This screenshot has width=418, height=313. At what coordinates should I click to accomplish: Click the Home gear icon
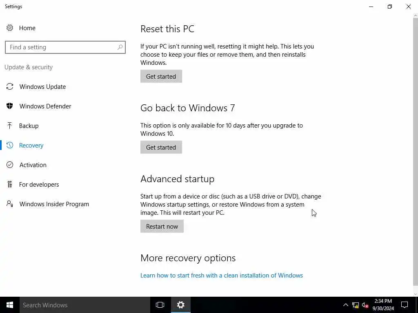[10, 28]
